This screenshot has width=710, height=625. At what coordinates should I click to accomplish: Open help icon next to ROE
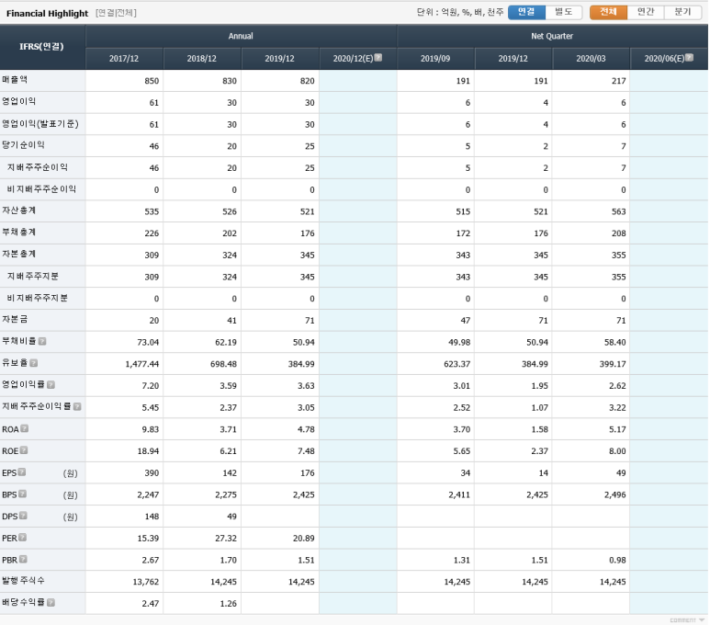pos(24,450)
